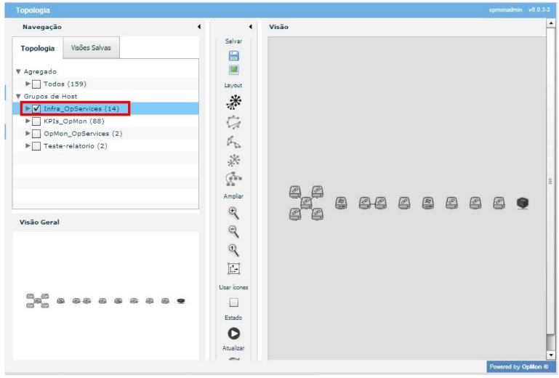
Task: Select the Topologia tab
Action: click(38, 49)
